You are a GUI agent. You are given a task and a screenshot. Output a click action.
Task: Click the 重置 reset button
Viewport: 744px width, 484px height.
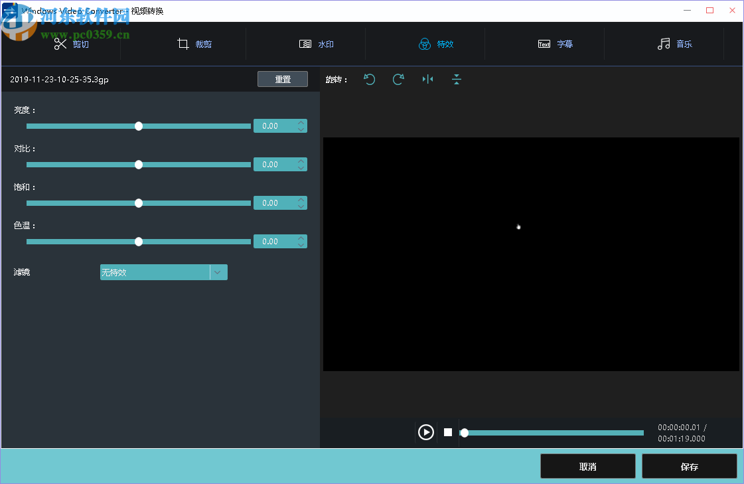pyautogui.click(x=282, y=78)
